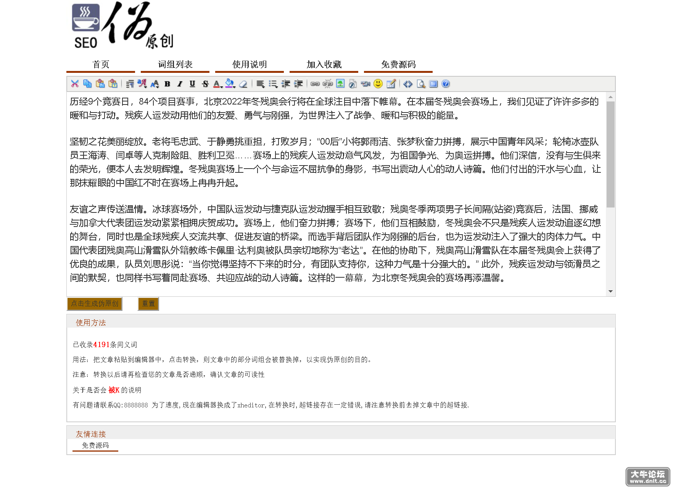
Task: Insert an image with the picture icon
Action: coord(340,84)
